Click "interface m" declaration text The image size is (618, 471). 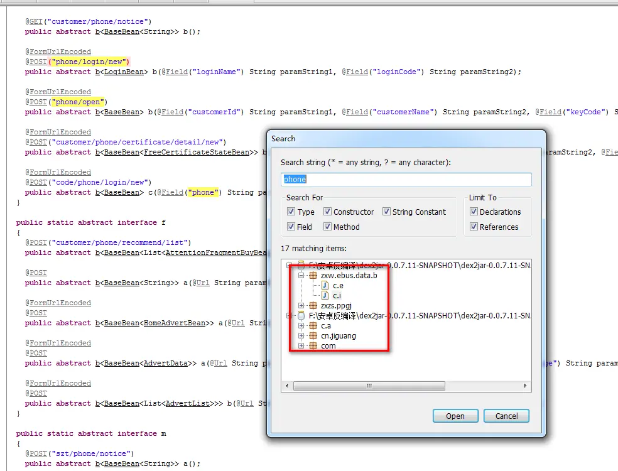tap(141, 433)
